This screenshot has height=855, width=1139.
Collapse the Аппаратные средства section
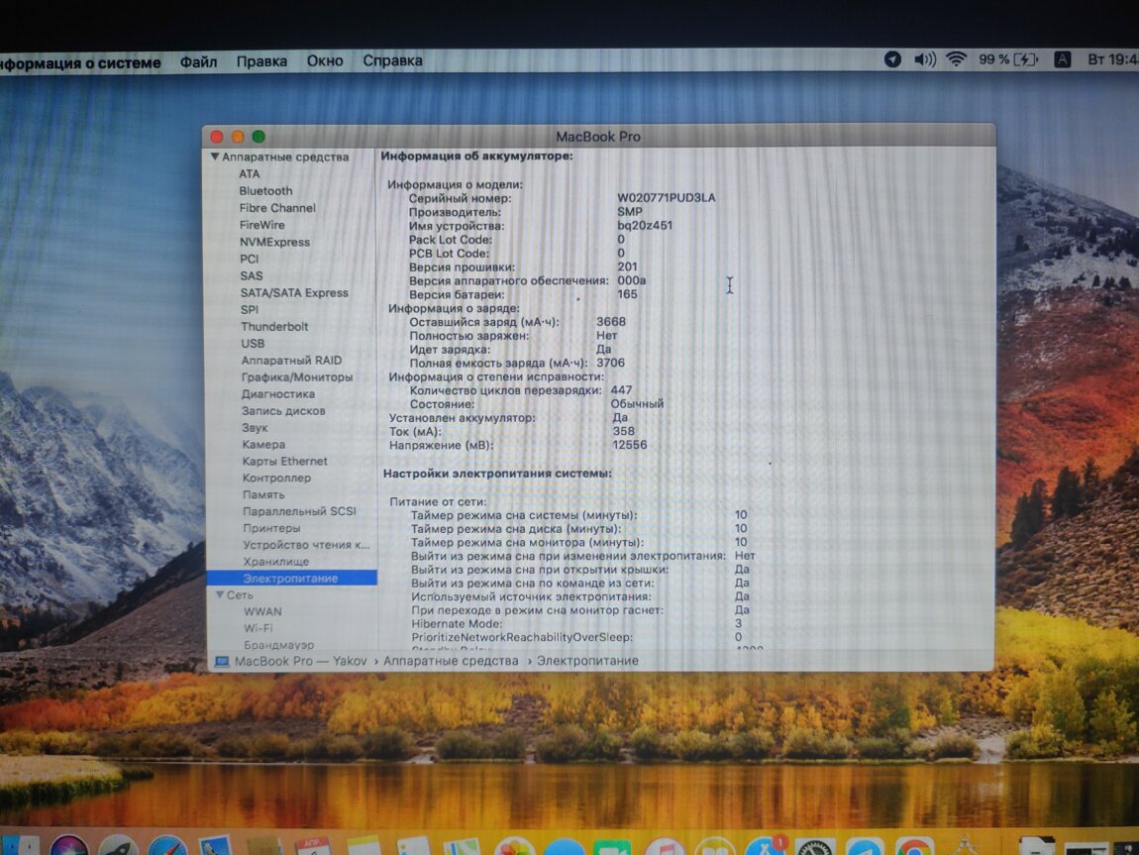pyautogui.click(x=214, y=157)
